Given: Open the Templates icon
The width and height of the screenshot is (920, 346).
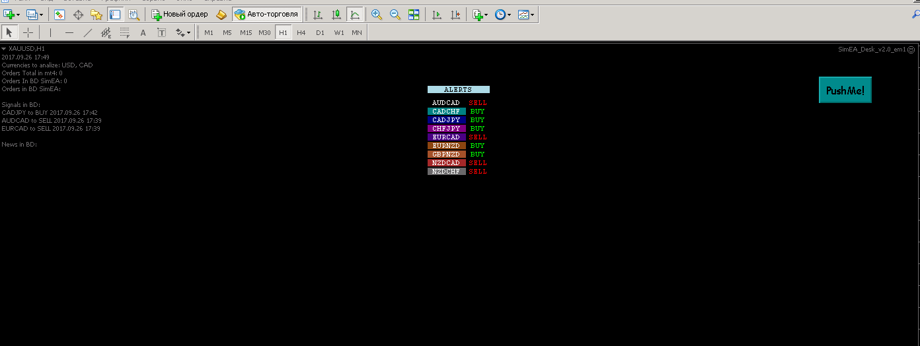Looking at the screenshot, I should pos(523,14).
